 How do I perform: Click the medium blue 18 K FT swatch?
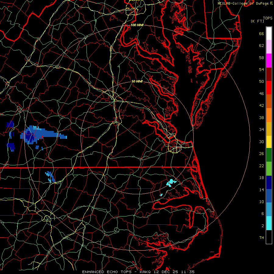click(x=269, y=196)
